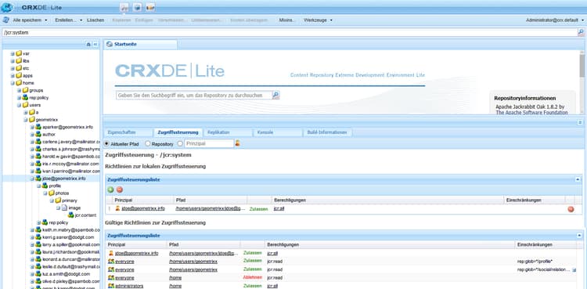
Task: Click the principal picker user icon
Action: tap(237, 143)
